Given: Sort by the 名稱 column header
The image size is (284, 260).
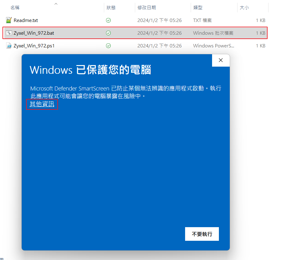Looking at the screenshot, I should click(15, 8).
